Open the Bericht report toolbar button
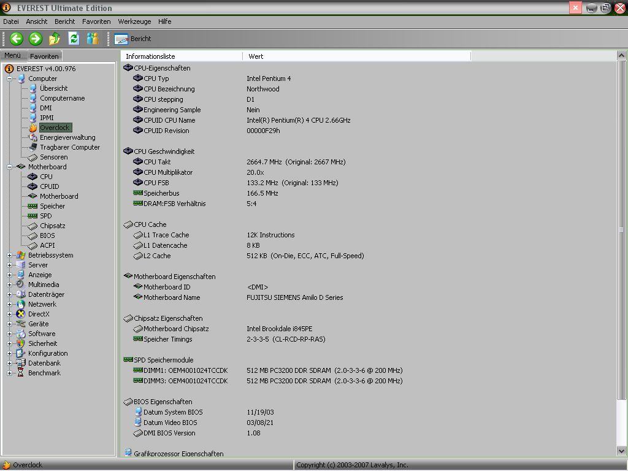The image size is (628, 471). (x=132, y=39)
